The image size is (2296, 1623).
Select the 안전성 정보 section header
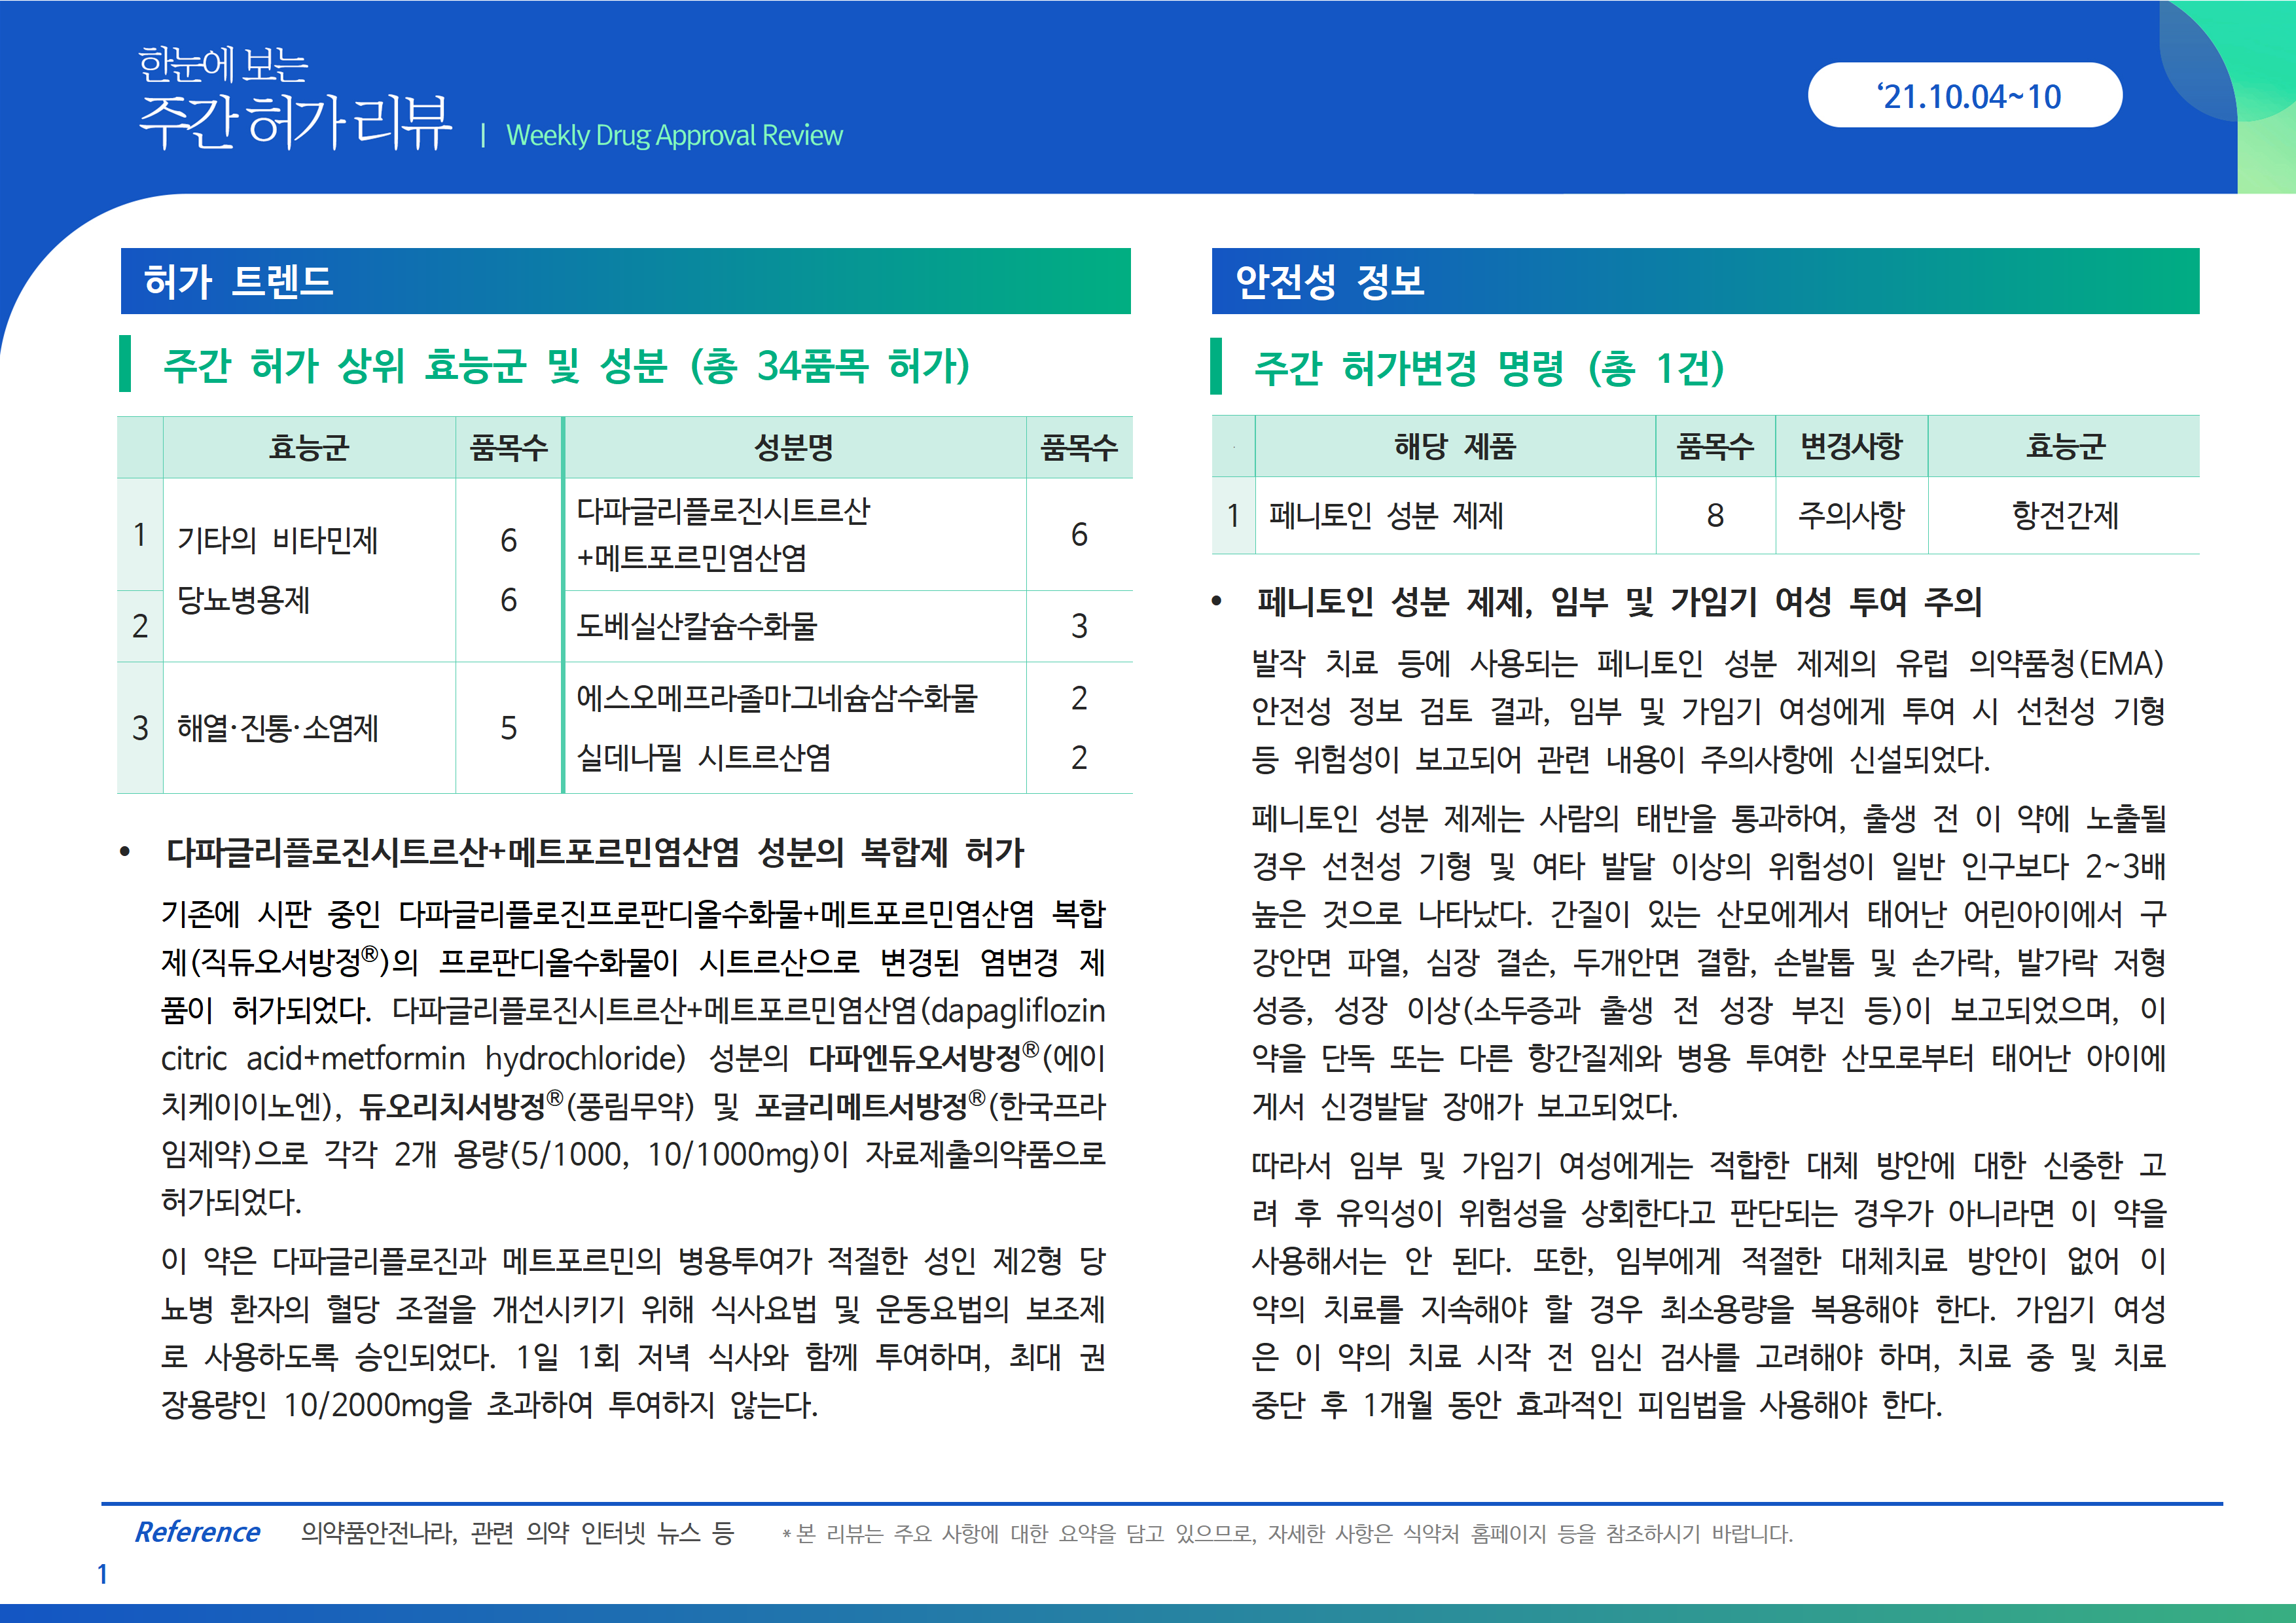click(1329, 281)
